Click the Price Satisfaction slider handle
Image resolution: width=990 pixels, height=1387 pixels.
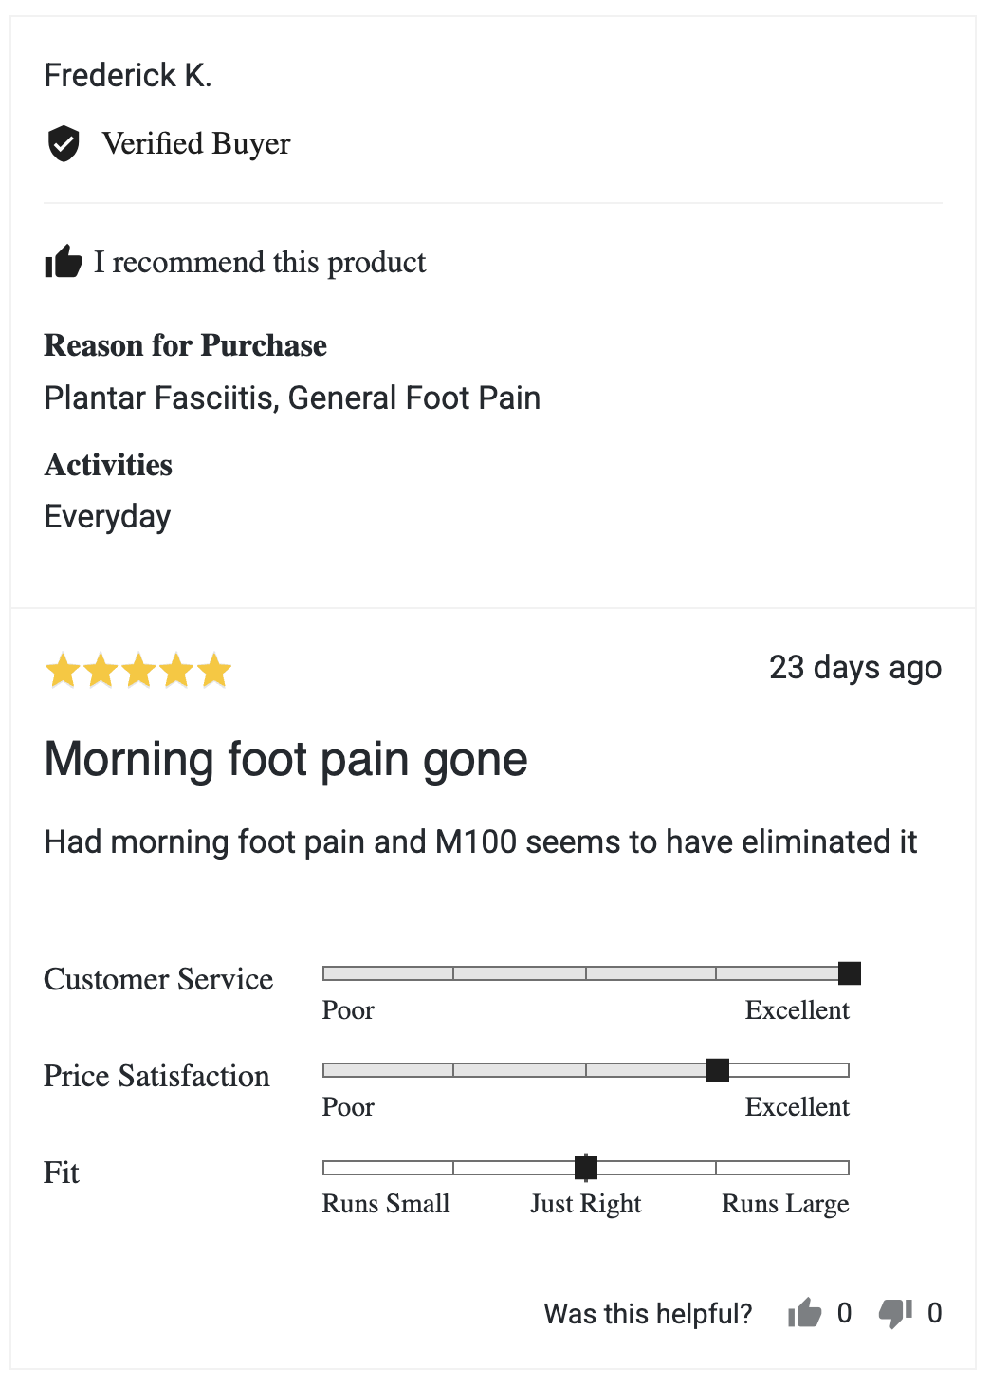click(x=718, y=1070)
